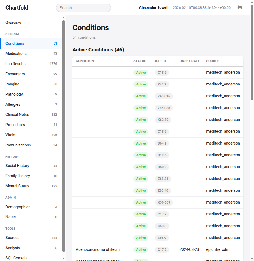Open the Analysis tool
This screenshot has height=261, width=254.
tap(13, 248)
